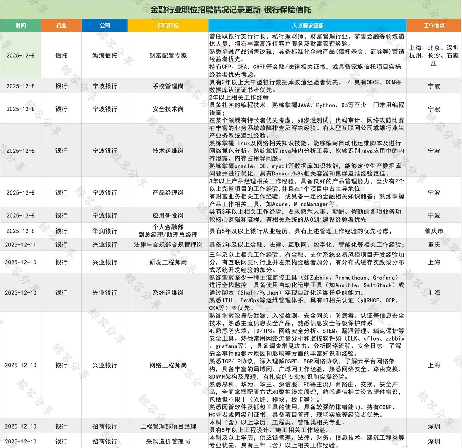Click the 渤海信托 company cell
Viewport: 462px width, 448px height.
[105, 55]
